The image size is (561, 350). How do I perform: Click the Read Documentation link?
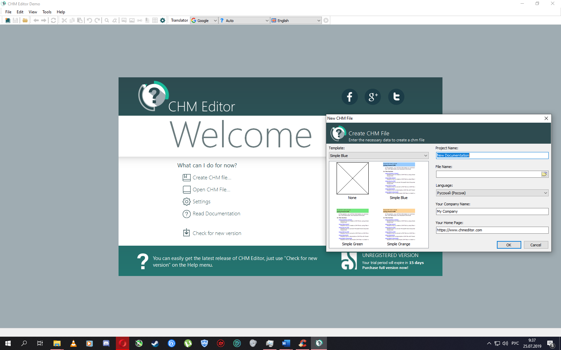[x=216, y=214]
